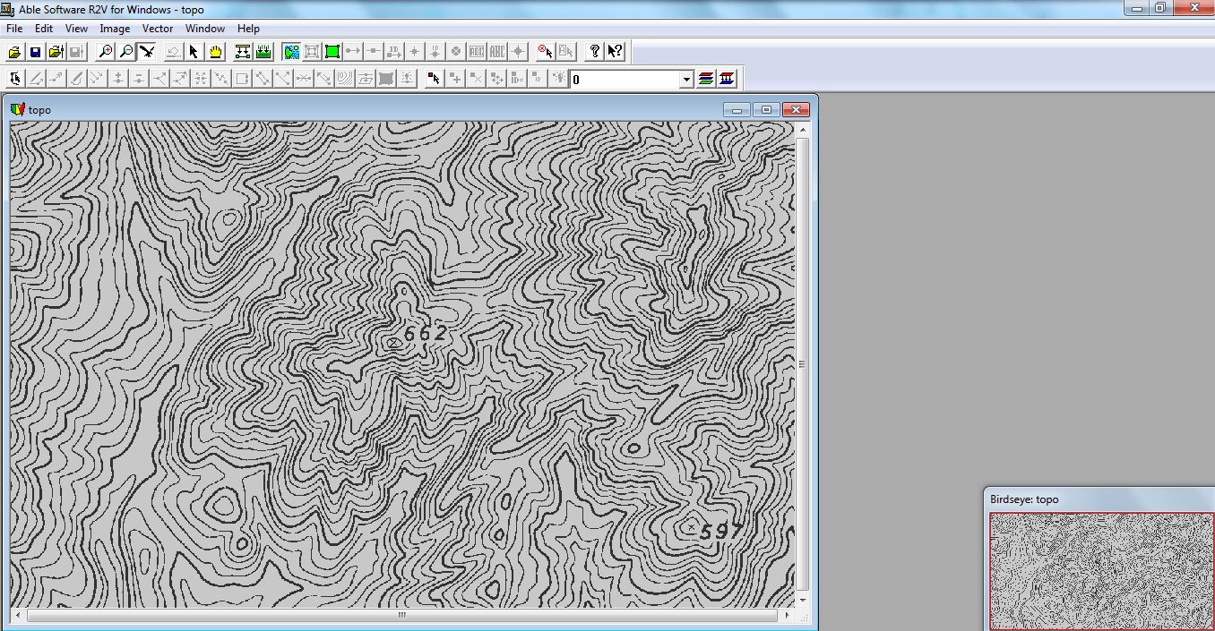Click the Birdseye: topo title bar
The height and width of the screenshot is (631, 1215).
1099,499
